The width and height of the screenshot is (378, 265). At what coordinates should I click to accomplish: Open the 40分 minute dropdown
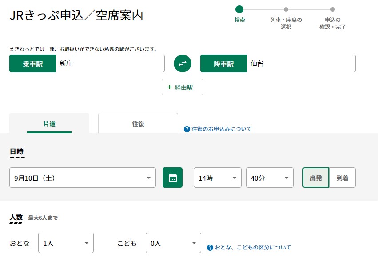click(270, 178)
